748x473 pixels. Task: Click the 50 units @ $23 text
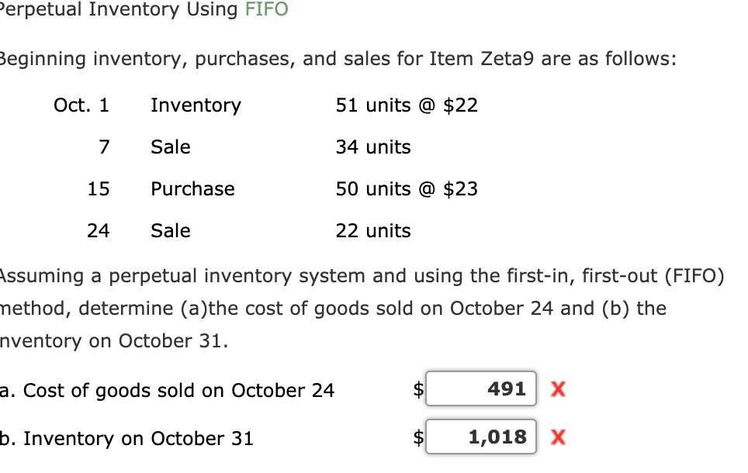click(x=406, y=188)
